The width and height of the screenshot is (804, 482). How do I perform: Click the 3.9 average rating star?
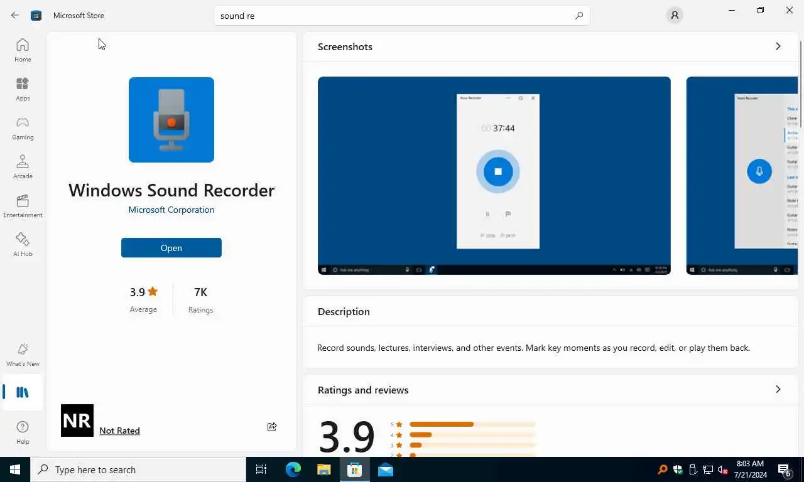click(x=153, y=291)
